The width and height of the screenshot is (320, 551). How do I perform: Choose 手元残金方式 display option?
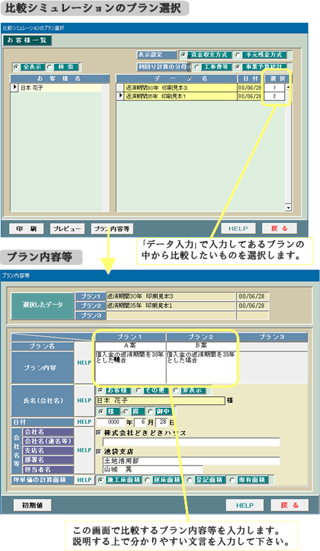(238, 55)
